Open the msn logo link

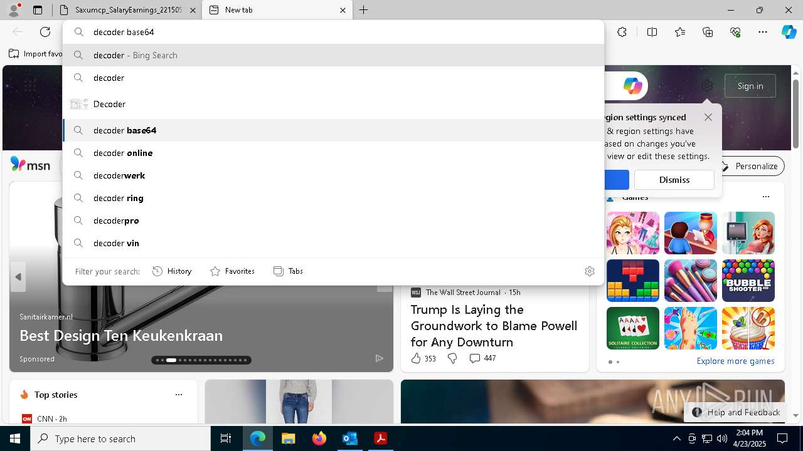[31, 165]
